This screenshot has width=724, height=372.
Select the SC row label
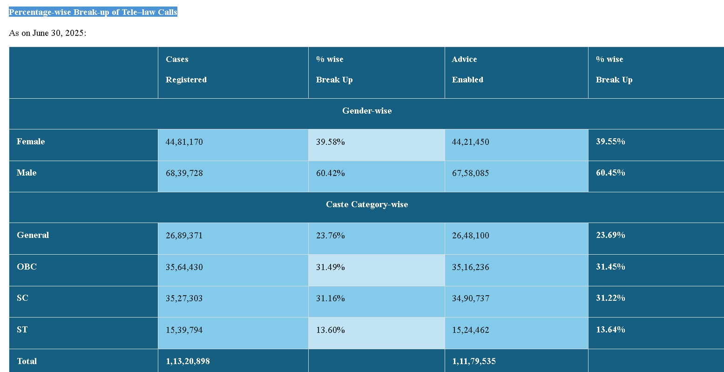pos(22,298)
